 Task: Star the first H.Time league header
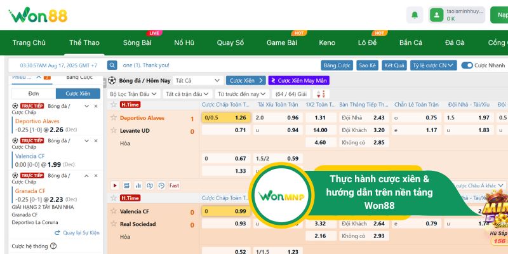114,104
